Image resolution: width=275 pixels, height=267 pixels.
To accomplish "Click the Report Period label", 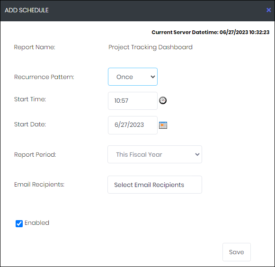I will [35, 154].
